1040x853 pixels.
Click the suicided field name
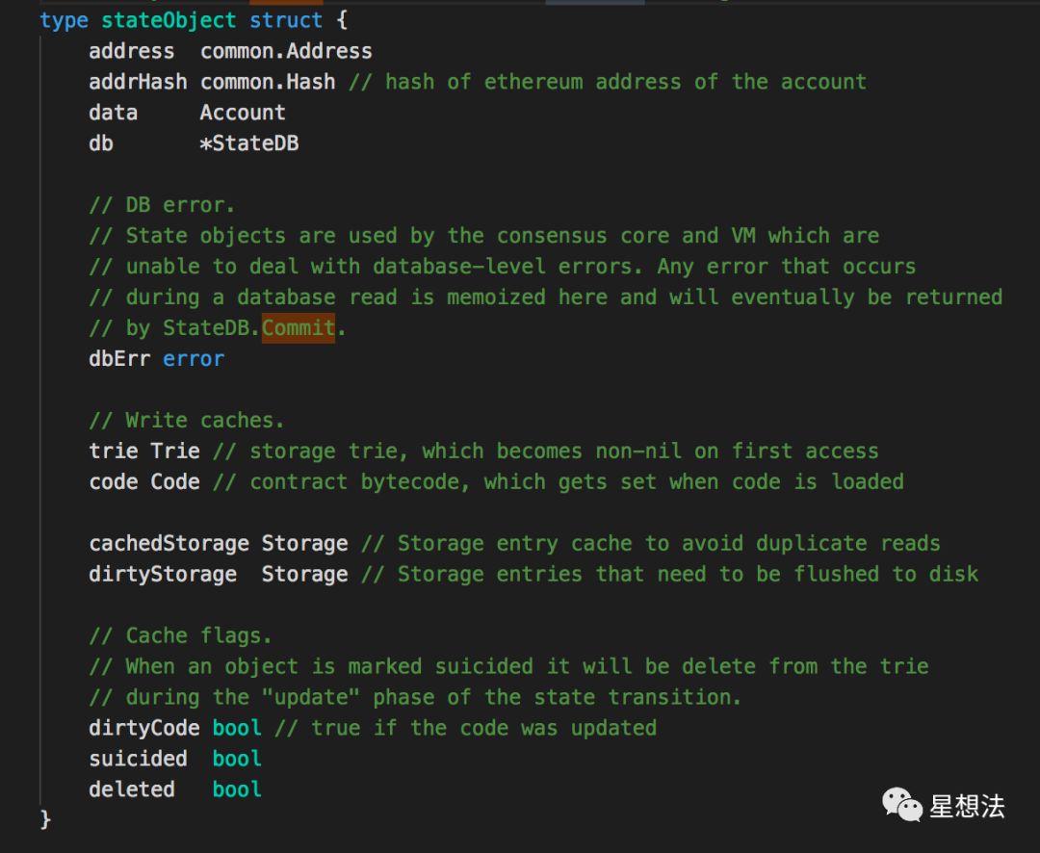pyautogui.click(x=138, y=758)
